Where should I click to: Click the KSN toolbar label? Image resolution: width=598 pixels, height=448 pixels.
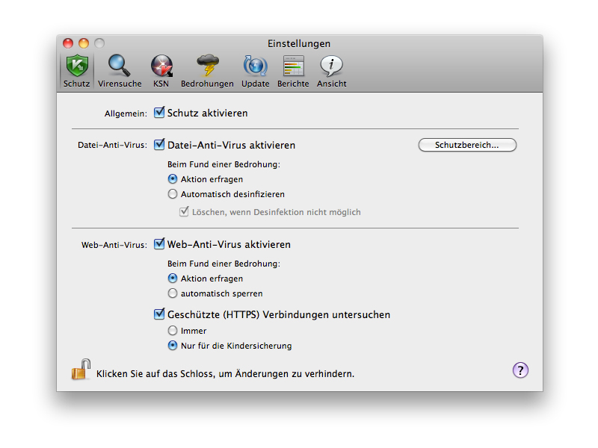tap(161, 84)
